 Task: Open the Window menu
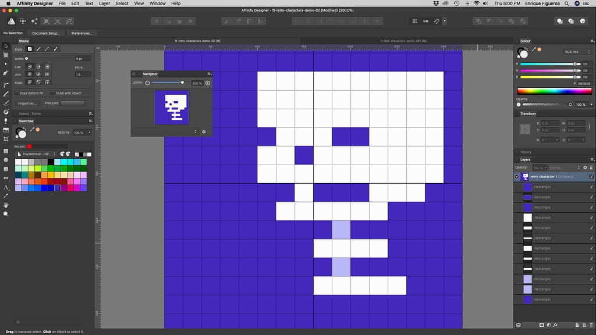(157, 3)
